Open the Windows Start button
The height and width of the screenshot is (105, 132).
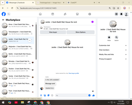[3, 102]
